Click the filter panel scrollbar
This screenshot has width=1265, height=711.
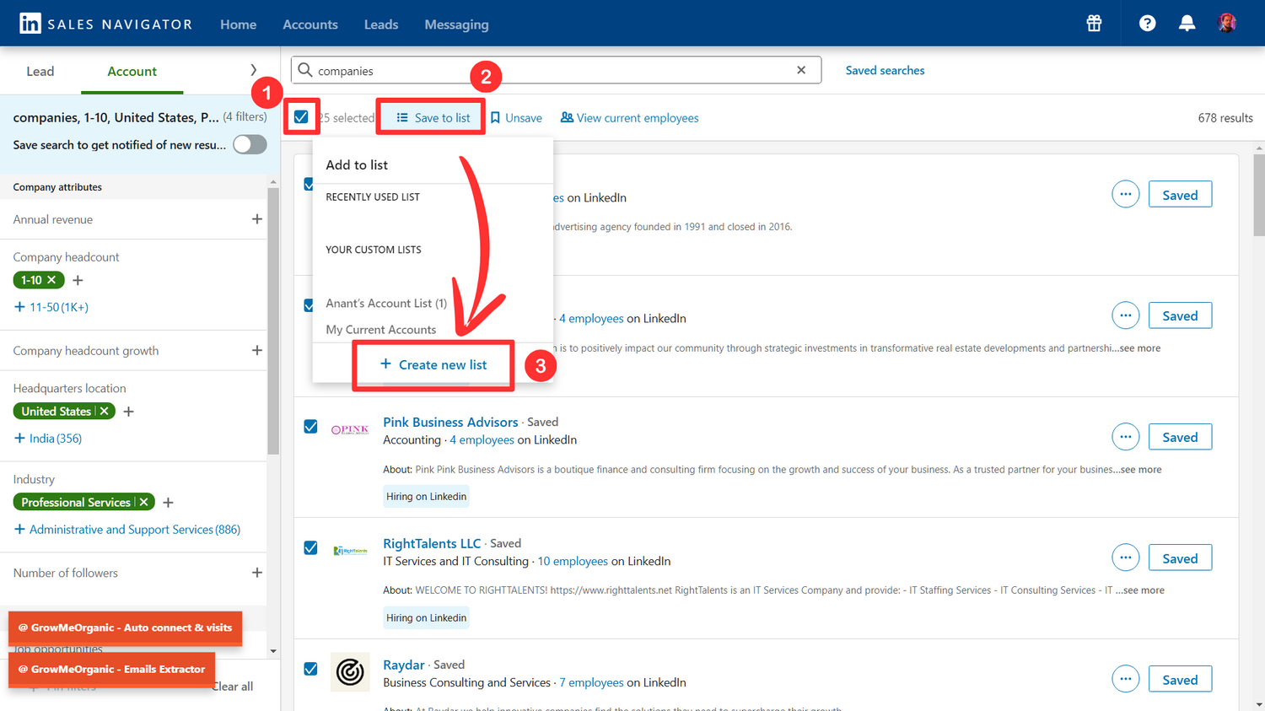273,320
